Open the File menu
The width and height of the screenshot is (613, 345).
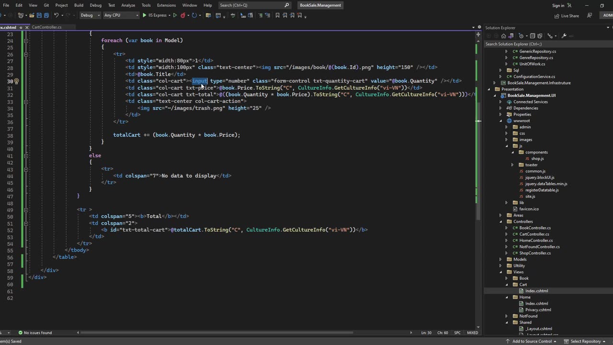(6, 5)
